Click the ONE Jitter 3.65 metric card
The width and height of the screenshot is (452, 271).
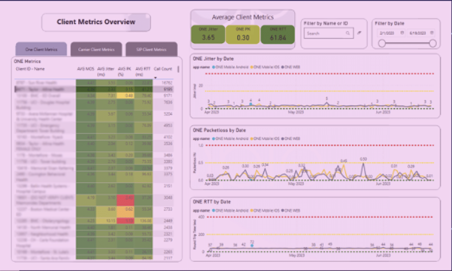pyautogui.click(x=208, y=34)
